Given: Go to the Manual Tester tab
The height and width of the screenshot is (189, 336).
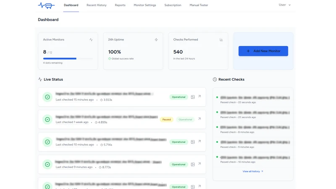Looking at the screenshot, I should click(199, 5).
